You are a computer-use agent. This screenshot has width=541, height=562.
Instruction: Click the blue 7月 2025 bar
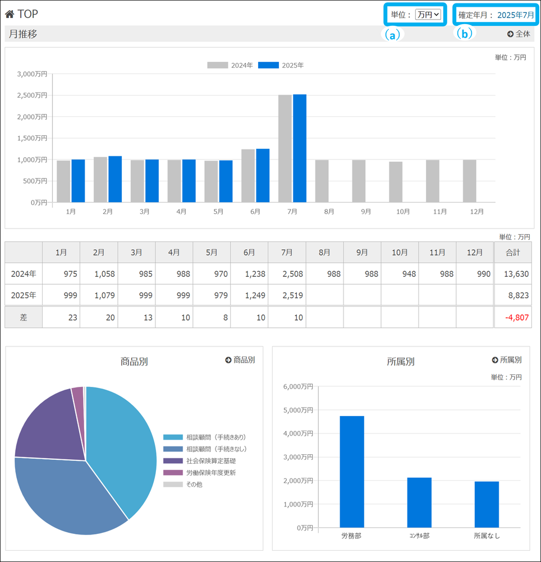coord(300,148)
